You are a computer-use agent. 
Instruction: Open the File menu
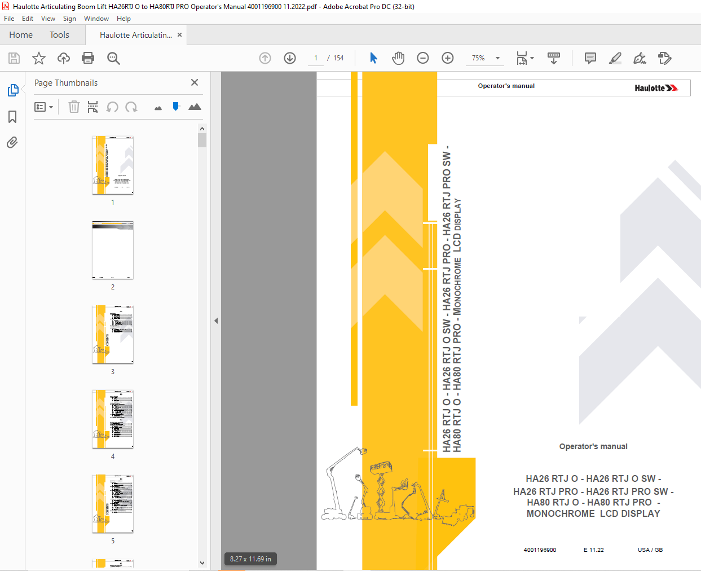click(9, 19)
